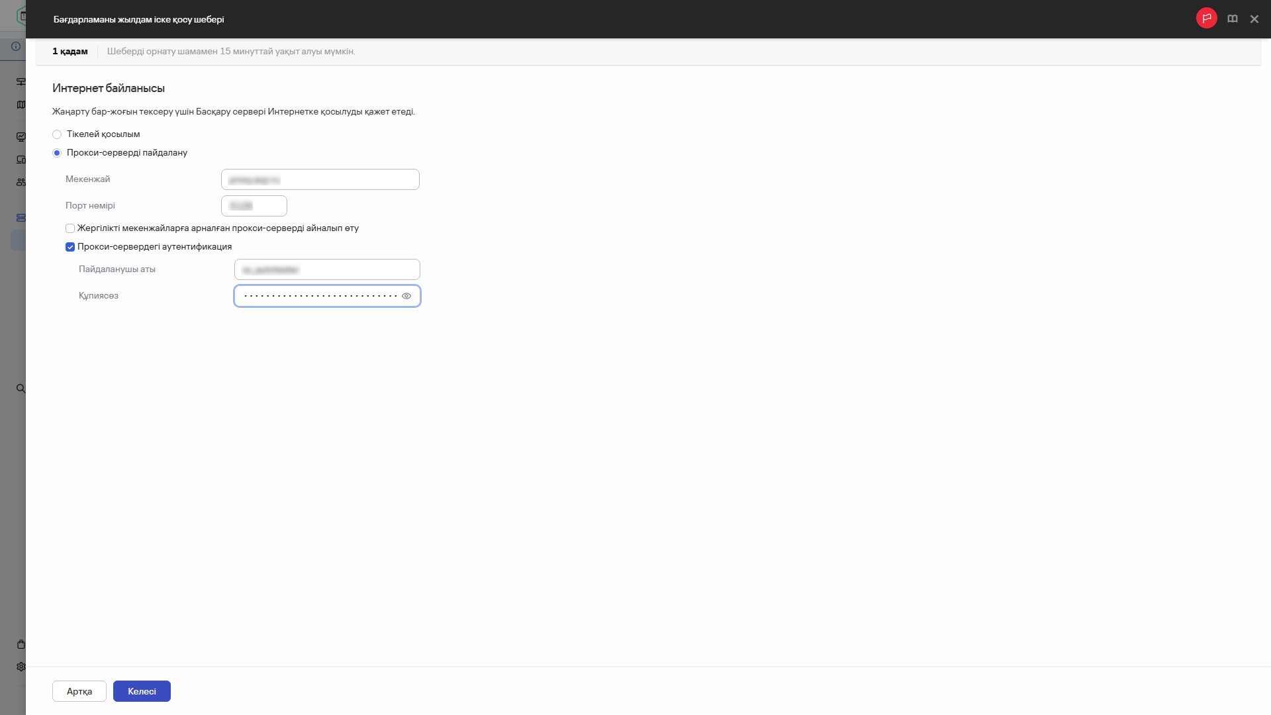Viewport: 1271px width, 715px height.
Task: Click the monitor chart icon in sidebar
Action: coord(21,137)
